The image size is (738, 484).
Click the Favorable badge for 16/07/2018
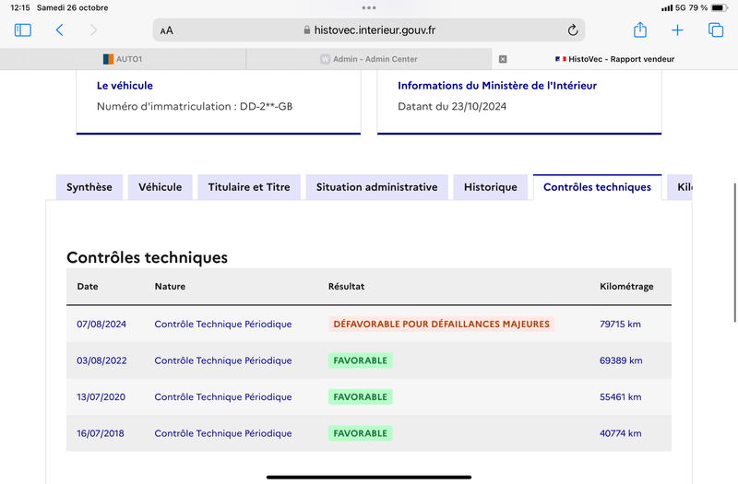click(361, 433)
